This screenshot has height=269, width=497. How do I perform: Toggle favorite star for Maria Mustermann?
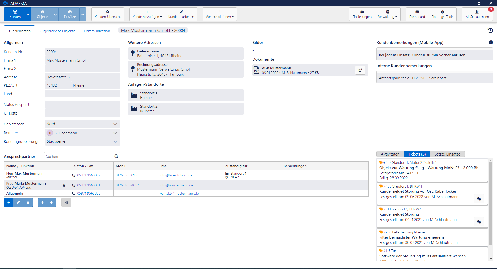pos(64,185)
